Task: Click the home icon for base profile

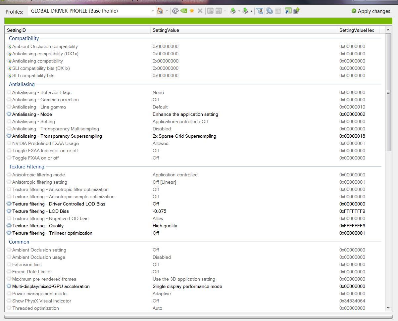Action: pyautogui.click(x=160, y=11)
